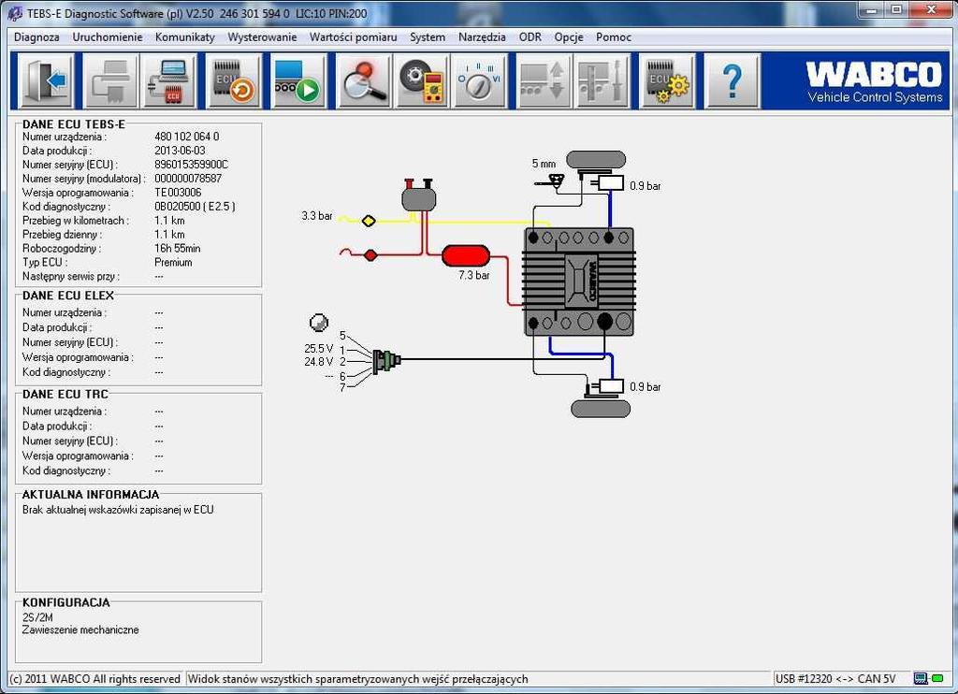Open the Wysterowanie menu
Image resolution: width=958 pixels, height=694 pixels.
coord(262,37)
